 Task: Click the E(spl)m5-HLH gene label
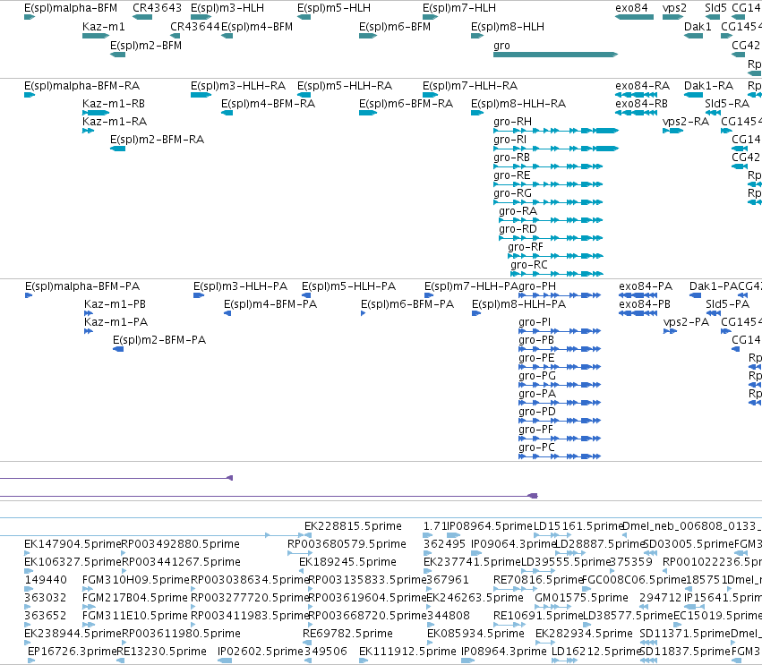tap(334, 8)
